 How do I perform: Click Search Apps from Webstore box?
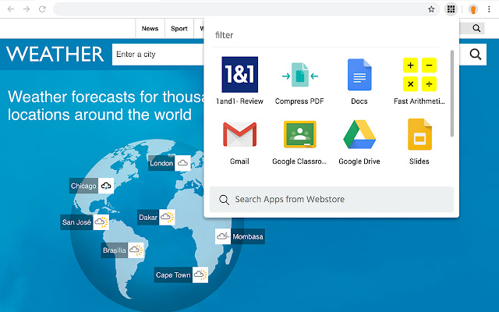[331, 200]
